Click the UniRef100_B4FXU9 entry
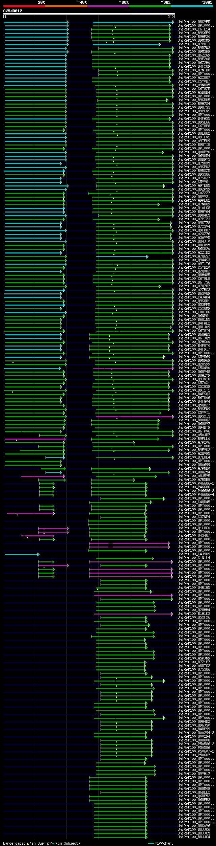The width and height of the screenshot is (216, 846). click(x=194, y=66)
